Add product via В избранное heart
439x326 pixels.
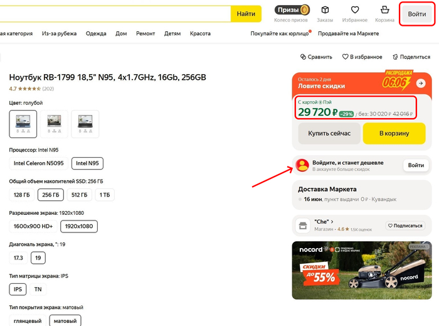point(345,57)
